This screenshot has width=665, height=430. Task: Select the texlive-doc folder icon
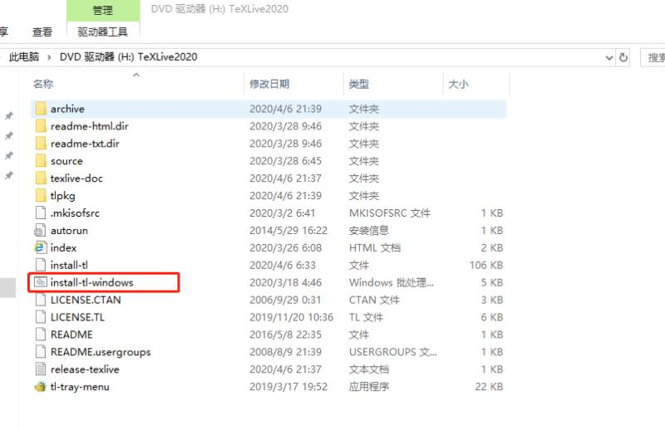[41, 178]
